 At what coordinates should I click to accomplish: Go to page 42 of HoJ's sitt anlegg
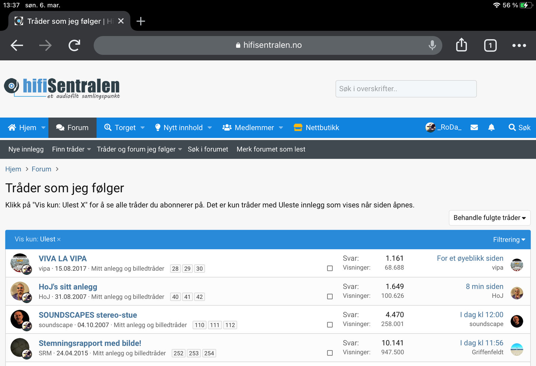pos(200,297)
